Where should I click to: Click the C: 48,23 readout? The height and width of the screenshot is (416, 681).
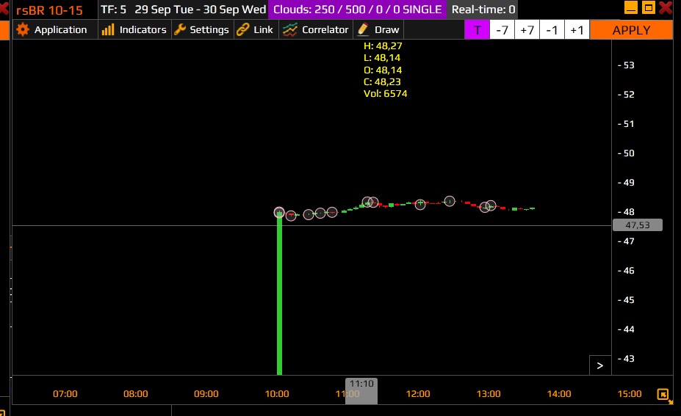382,82
